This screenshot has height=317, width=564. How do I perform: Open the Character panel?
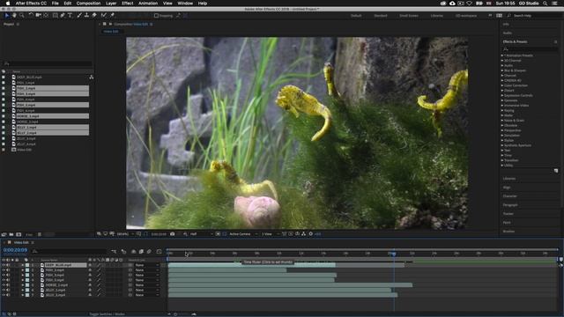[509, 196]
